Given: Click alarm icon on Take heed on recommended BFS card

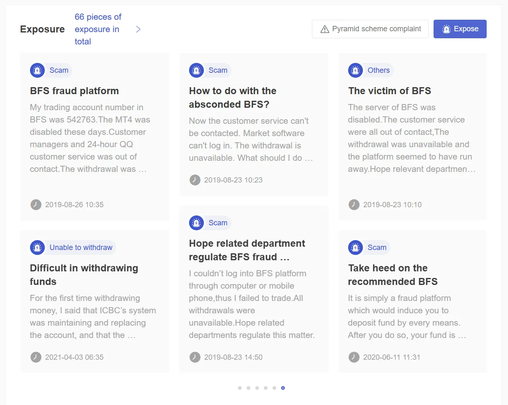Looking at the screenshot, I should (x=356, y=248).
